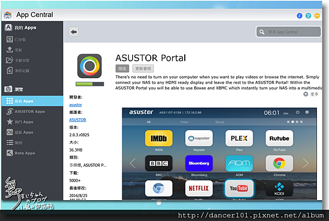The image size is (329, 221).
Task: Click the ASUSTOR Portal screenshot preview
Action: point(219,154)
